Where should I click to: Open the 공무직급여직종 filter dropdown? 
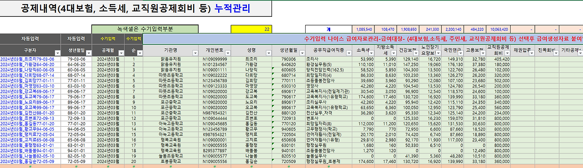(x=348, y=53)
